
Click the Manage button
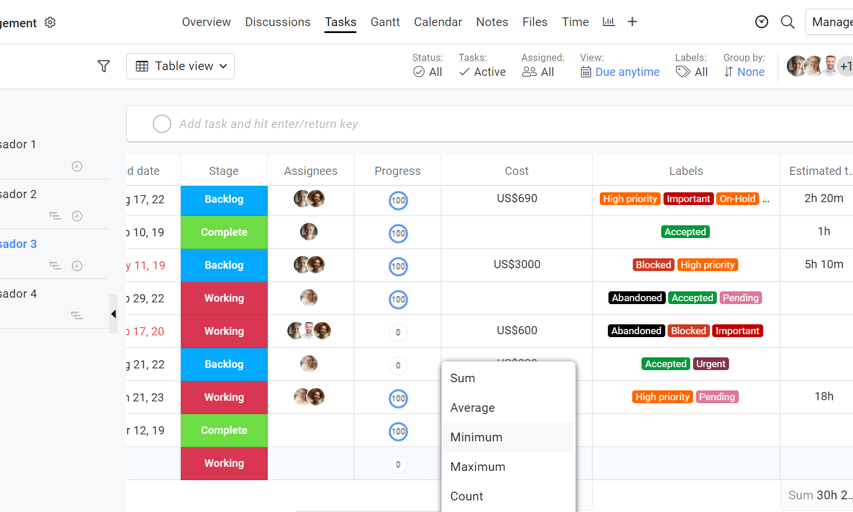coord(831,22)
